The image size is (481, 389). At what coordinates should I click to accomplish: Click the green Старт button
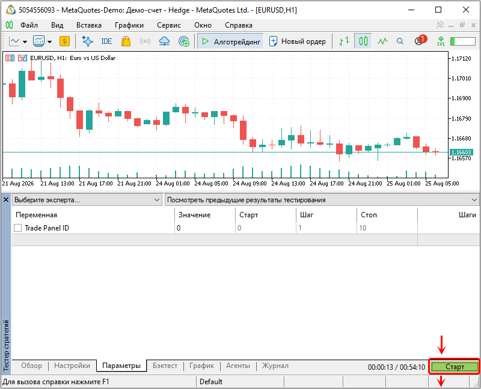pyautogui.click(x=455, y=367)
